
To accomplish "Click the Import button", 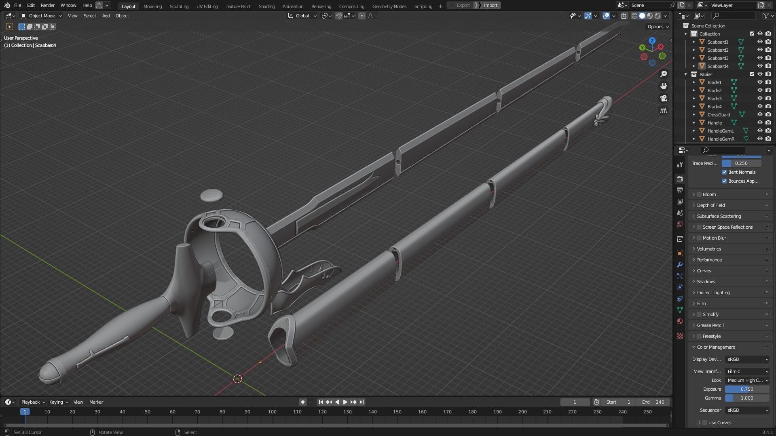I will click(491, 5).
